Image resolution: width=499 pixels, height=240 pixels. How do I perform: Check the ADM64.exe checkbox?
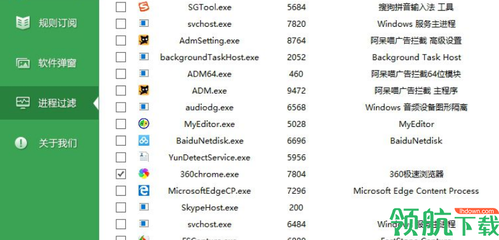point(120,74)
